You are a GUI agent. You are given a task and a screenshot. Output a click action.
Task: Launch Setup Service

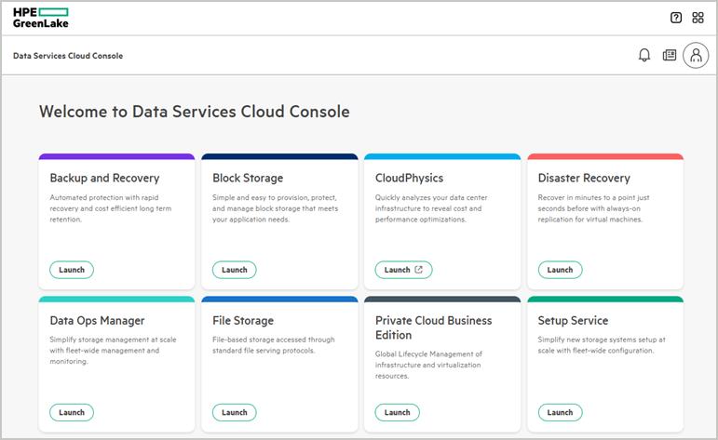coord(560,412)
